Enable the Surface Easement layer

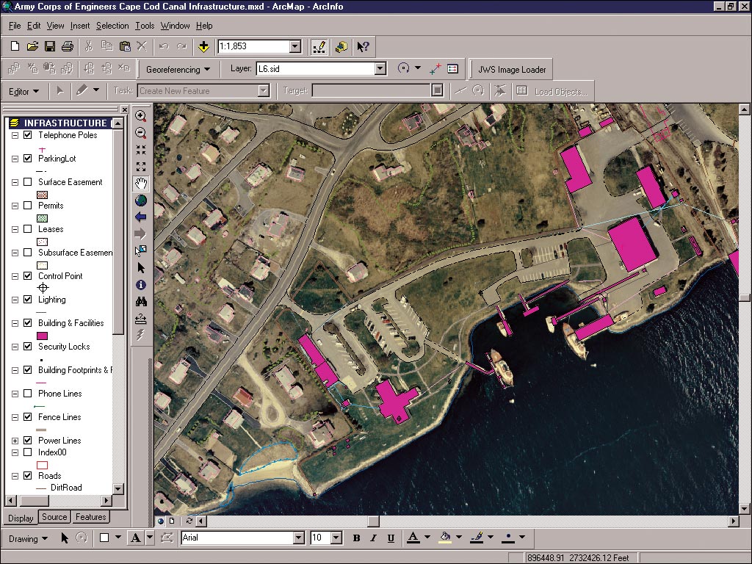click(28, 182)
